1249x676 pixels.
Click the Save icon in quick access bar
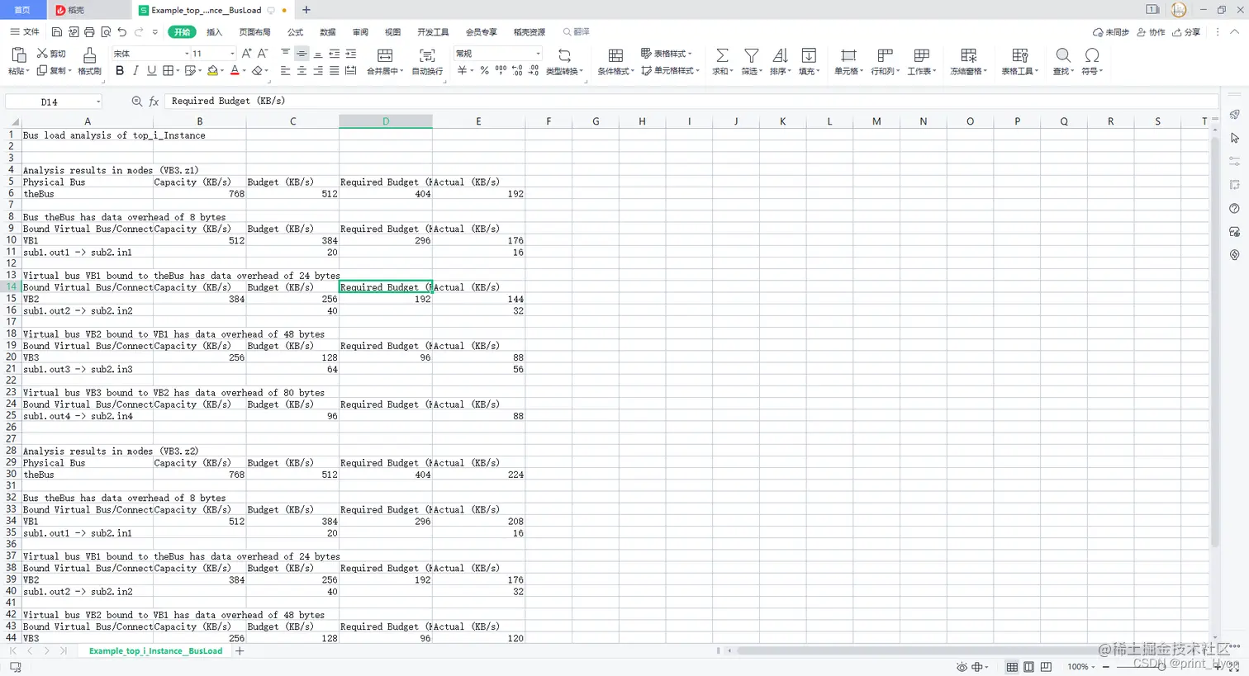[57, 32]
